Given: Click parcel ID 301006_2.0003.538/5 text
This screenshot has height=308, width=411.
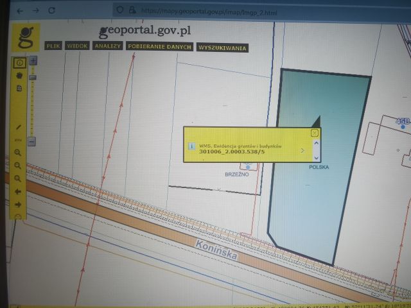Looking at the screenshot, I should coord(232,151).
